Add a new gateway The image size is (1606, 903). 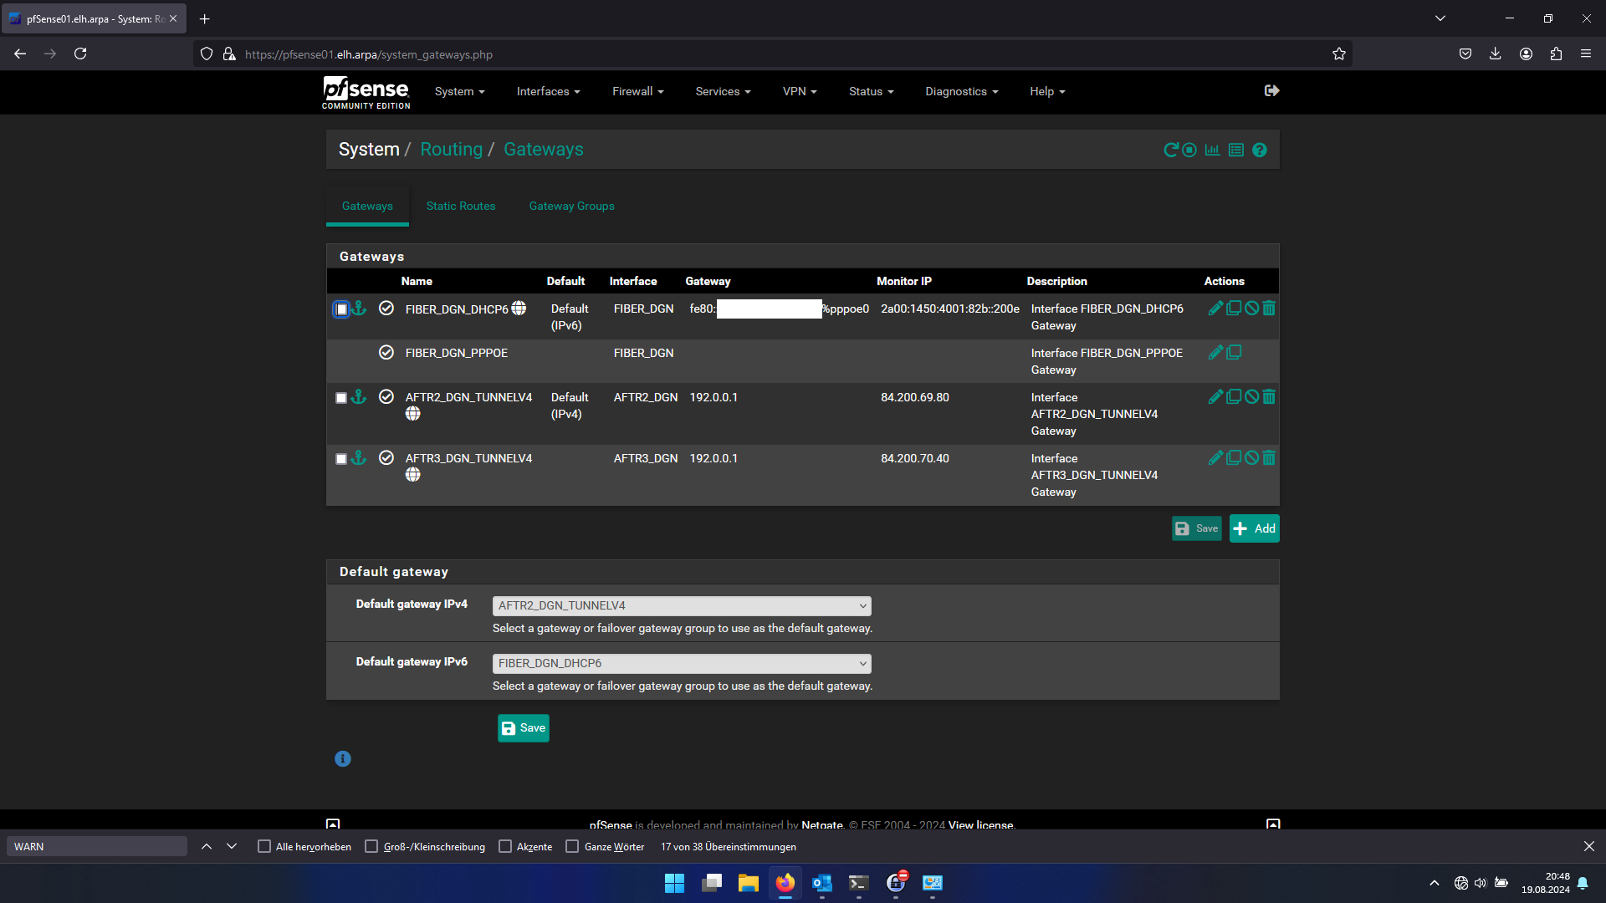[1254, 528]
